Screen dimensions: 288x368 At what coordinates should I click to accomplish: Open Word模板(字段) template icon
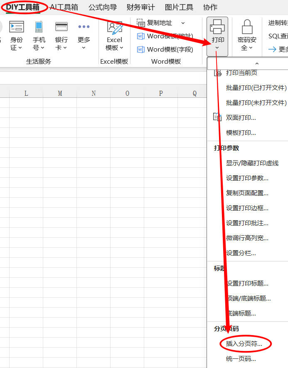pyautogui.click(x=140, y=50)
